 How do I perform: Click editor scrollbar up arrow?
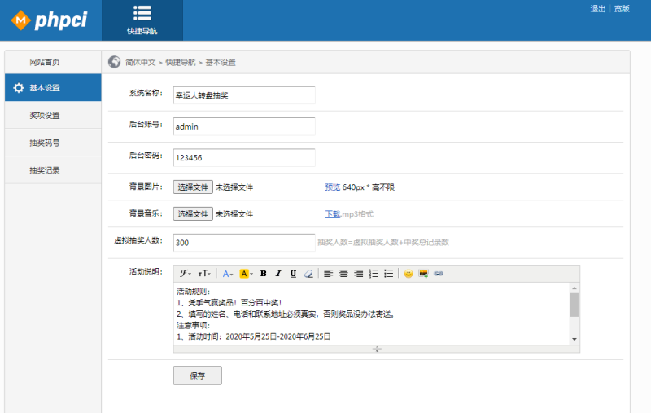click(x=575, y=288)
